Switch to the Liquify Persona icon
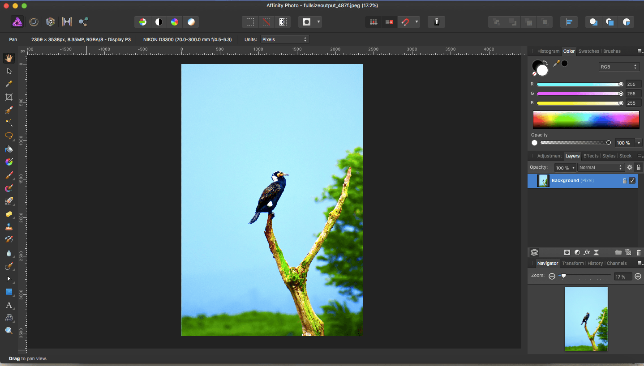The width and height of the screenshot is (644, 366). [34, 22]
